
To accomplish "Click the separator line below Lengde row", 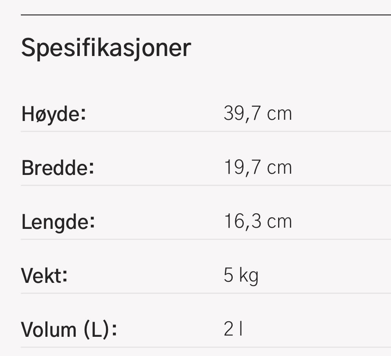I will point(206,240).
